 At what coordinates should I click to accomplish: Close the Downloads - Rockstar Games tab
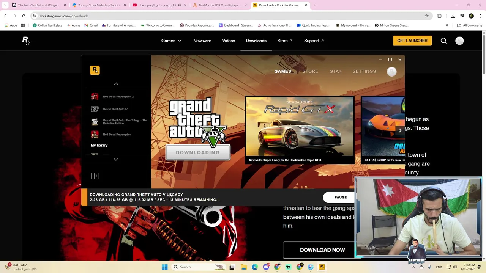(x=306, y=5)
